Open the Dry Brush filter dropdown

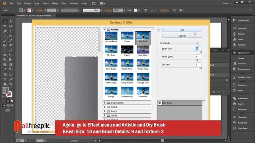tap(179, 43)
